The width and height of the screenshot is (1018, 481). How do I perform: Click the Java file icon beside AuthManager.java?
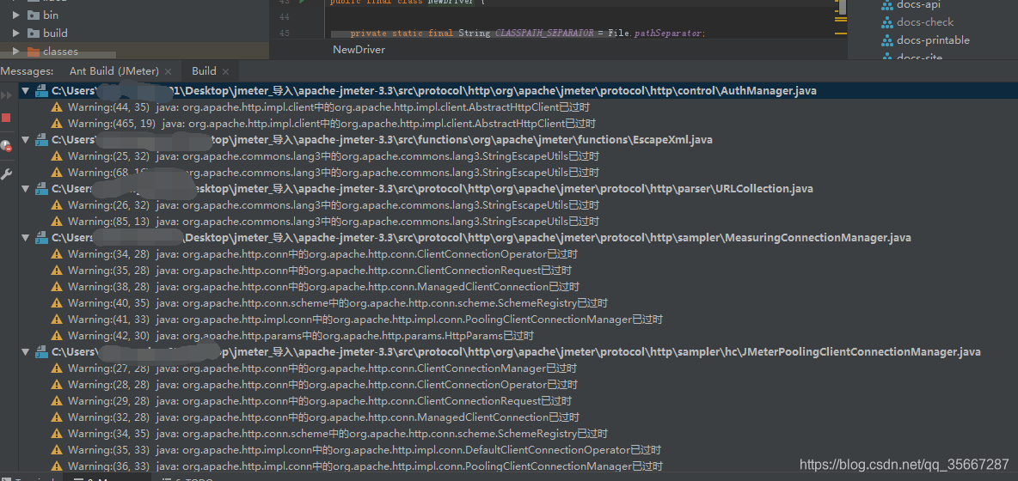pyautogui.click(x=41, y=91)
